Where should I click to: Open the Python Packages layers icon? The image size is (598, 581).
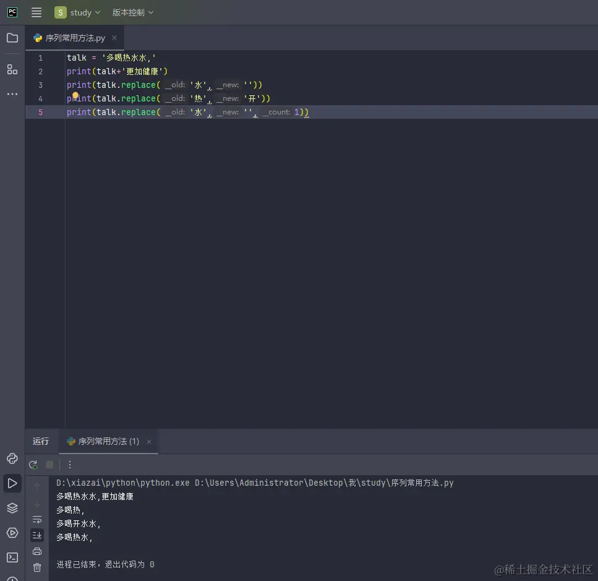(x=12, y=508)
